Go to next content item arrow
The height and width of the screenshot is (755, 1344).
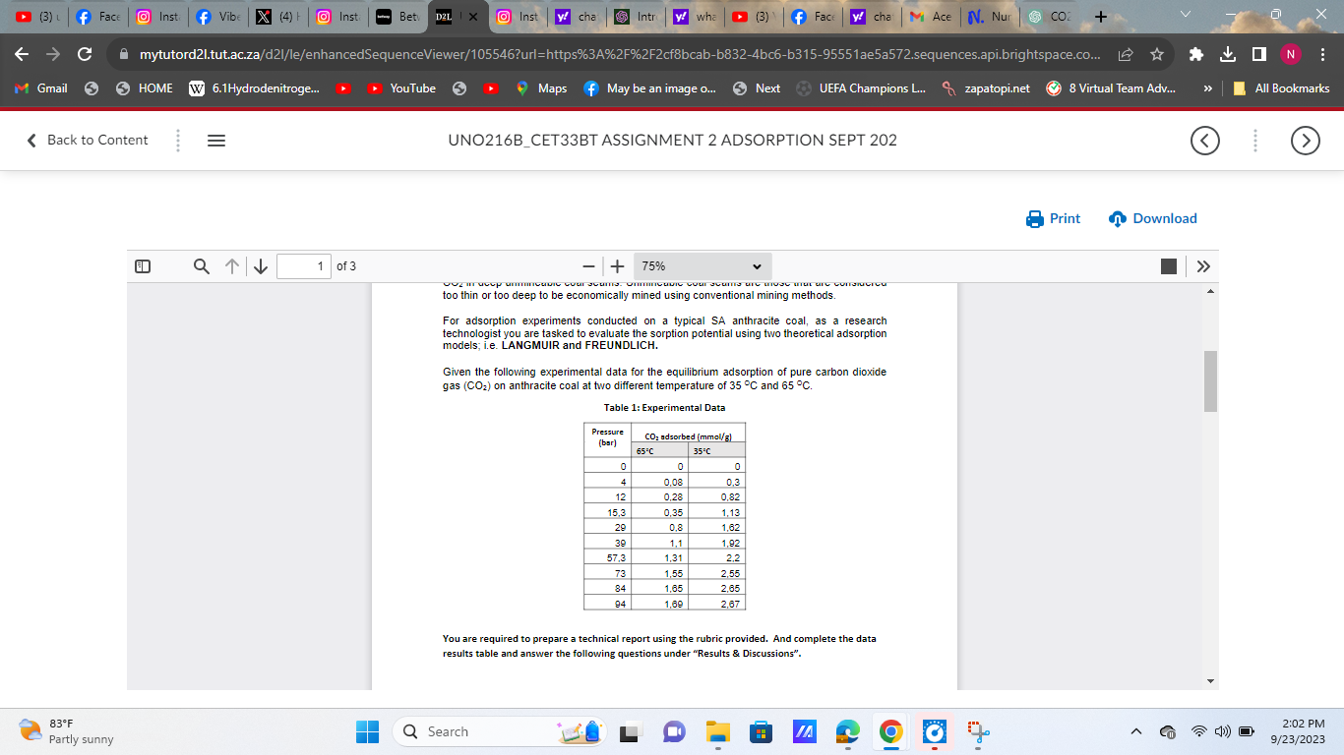1305,141
